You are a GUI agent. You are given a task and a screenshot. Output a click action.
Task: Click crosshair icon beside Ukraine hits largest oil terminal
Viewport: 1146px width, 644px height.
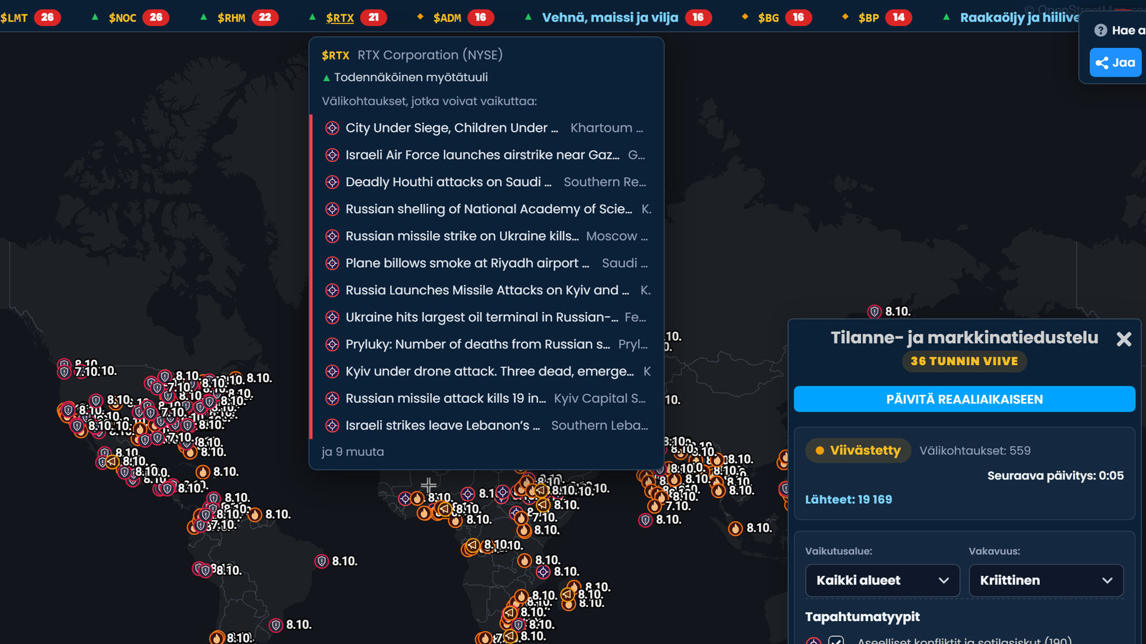332,318
